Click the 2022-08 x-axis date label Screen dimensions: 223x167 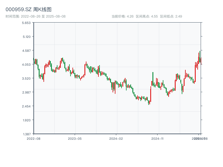click(33, 138)
